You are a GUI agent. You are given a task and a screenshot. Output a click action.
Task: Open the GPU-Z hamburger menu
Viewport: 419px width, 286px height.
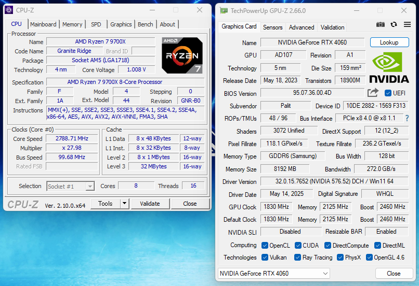pyautogui.click(x=407, y=24)
